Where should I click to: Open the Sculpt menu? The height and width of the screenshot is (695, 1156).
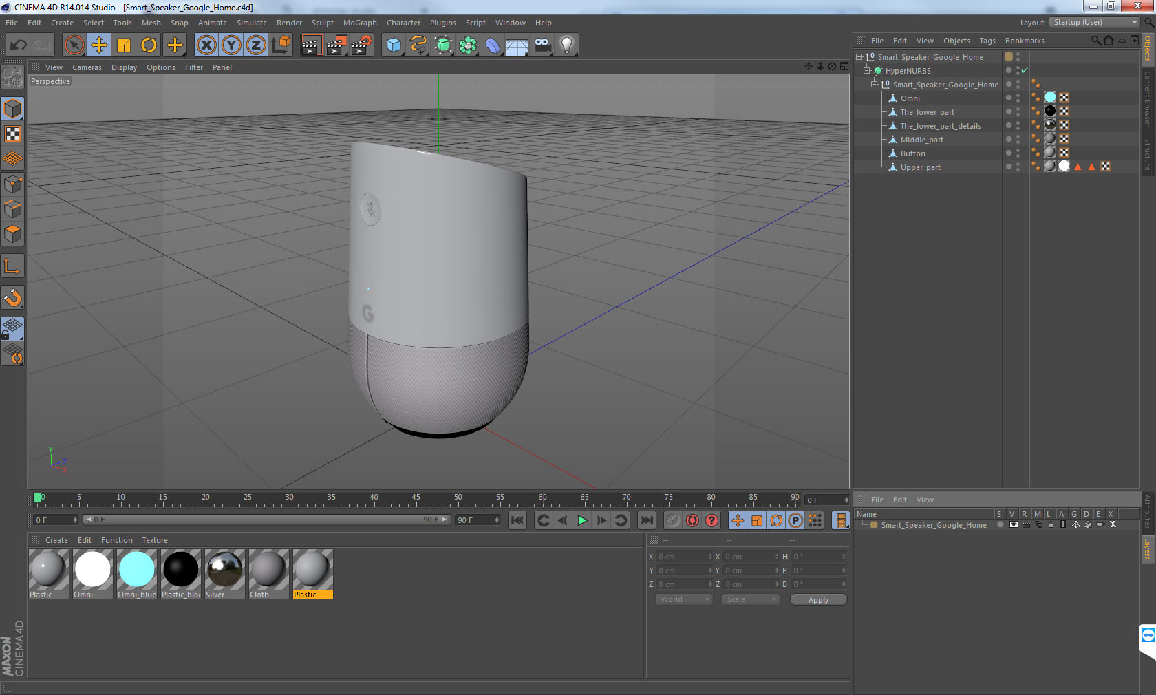322,23
